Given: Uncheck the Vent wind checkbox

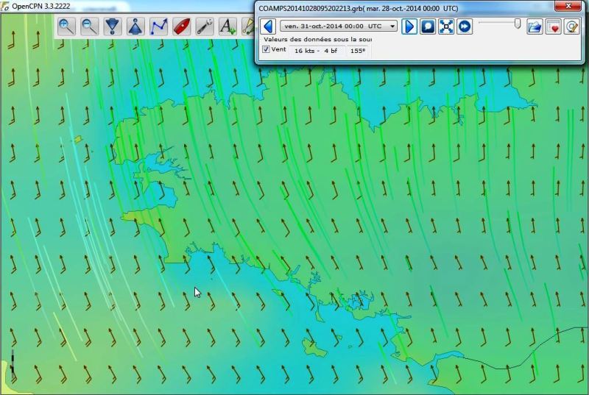Looking at the screenshot, I should tap(267, 50).
